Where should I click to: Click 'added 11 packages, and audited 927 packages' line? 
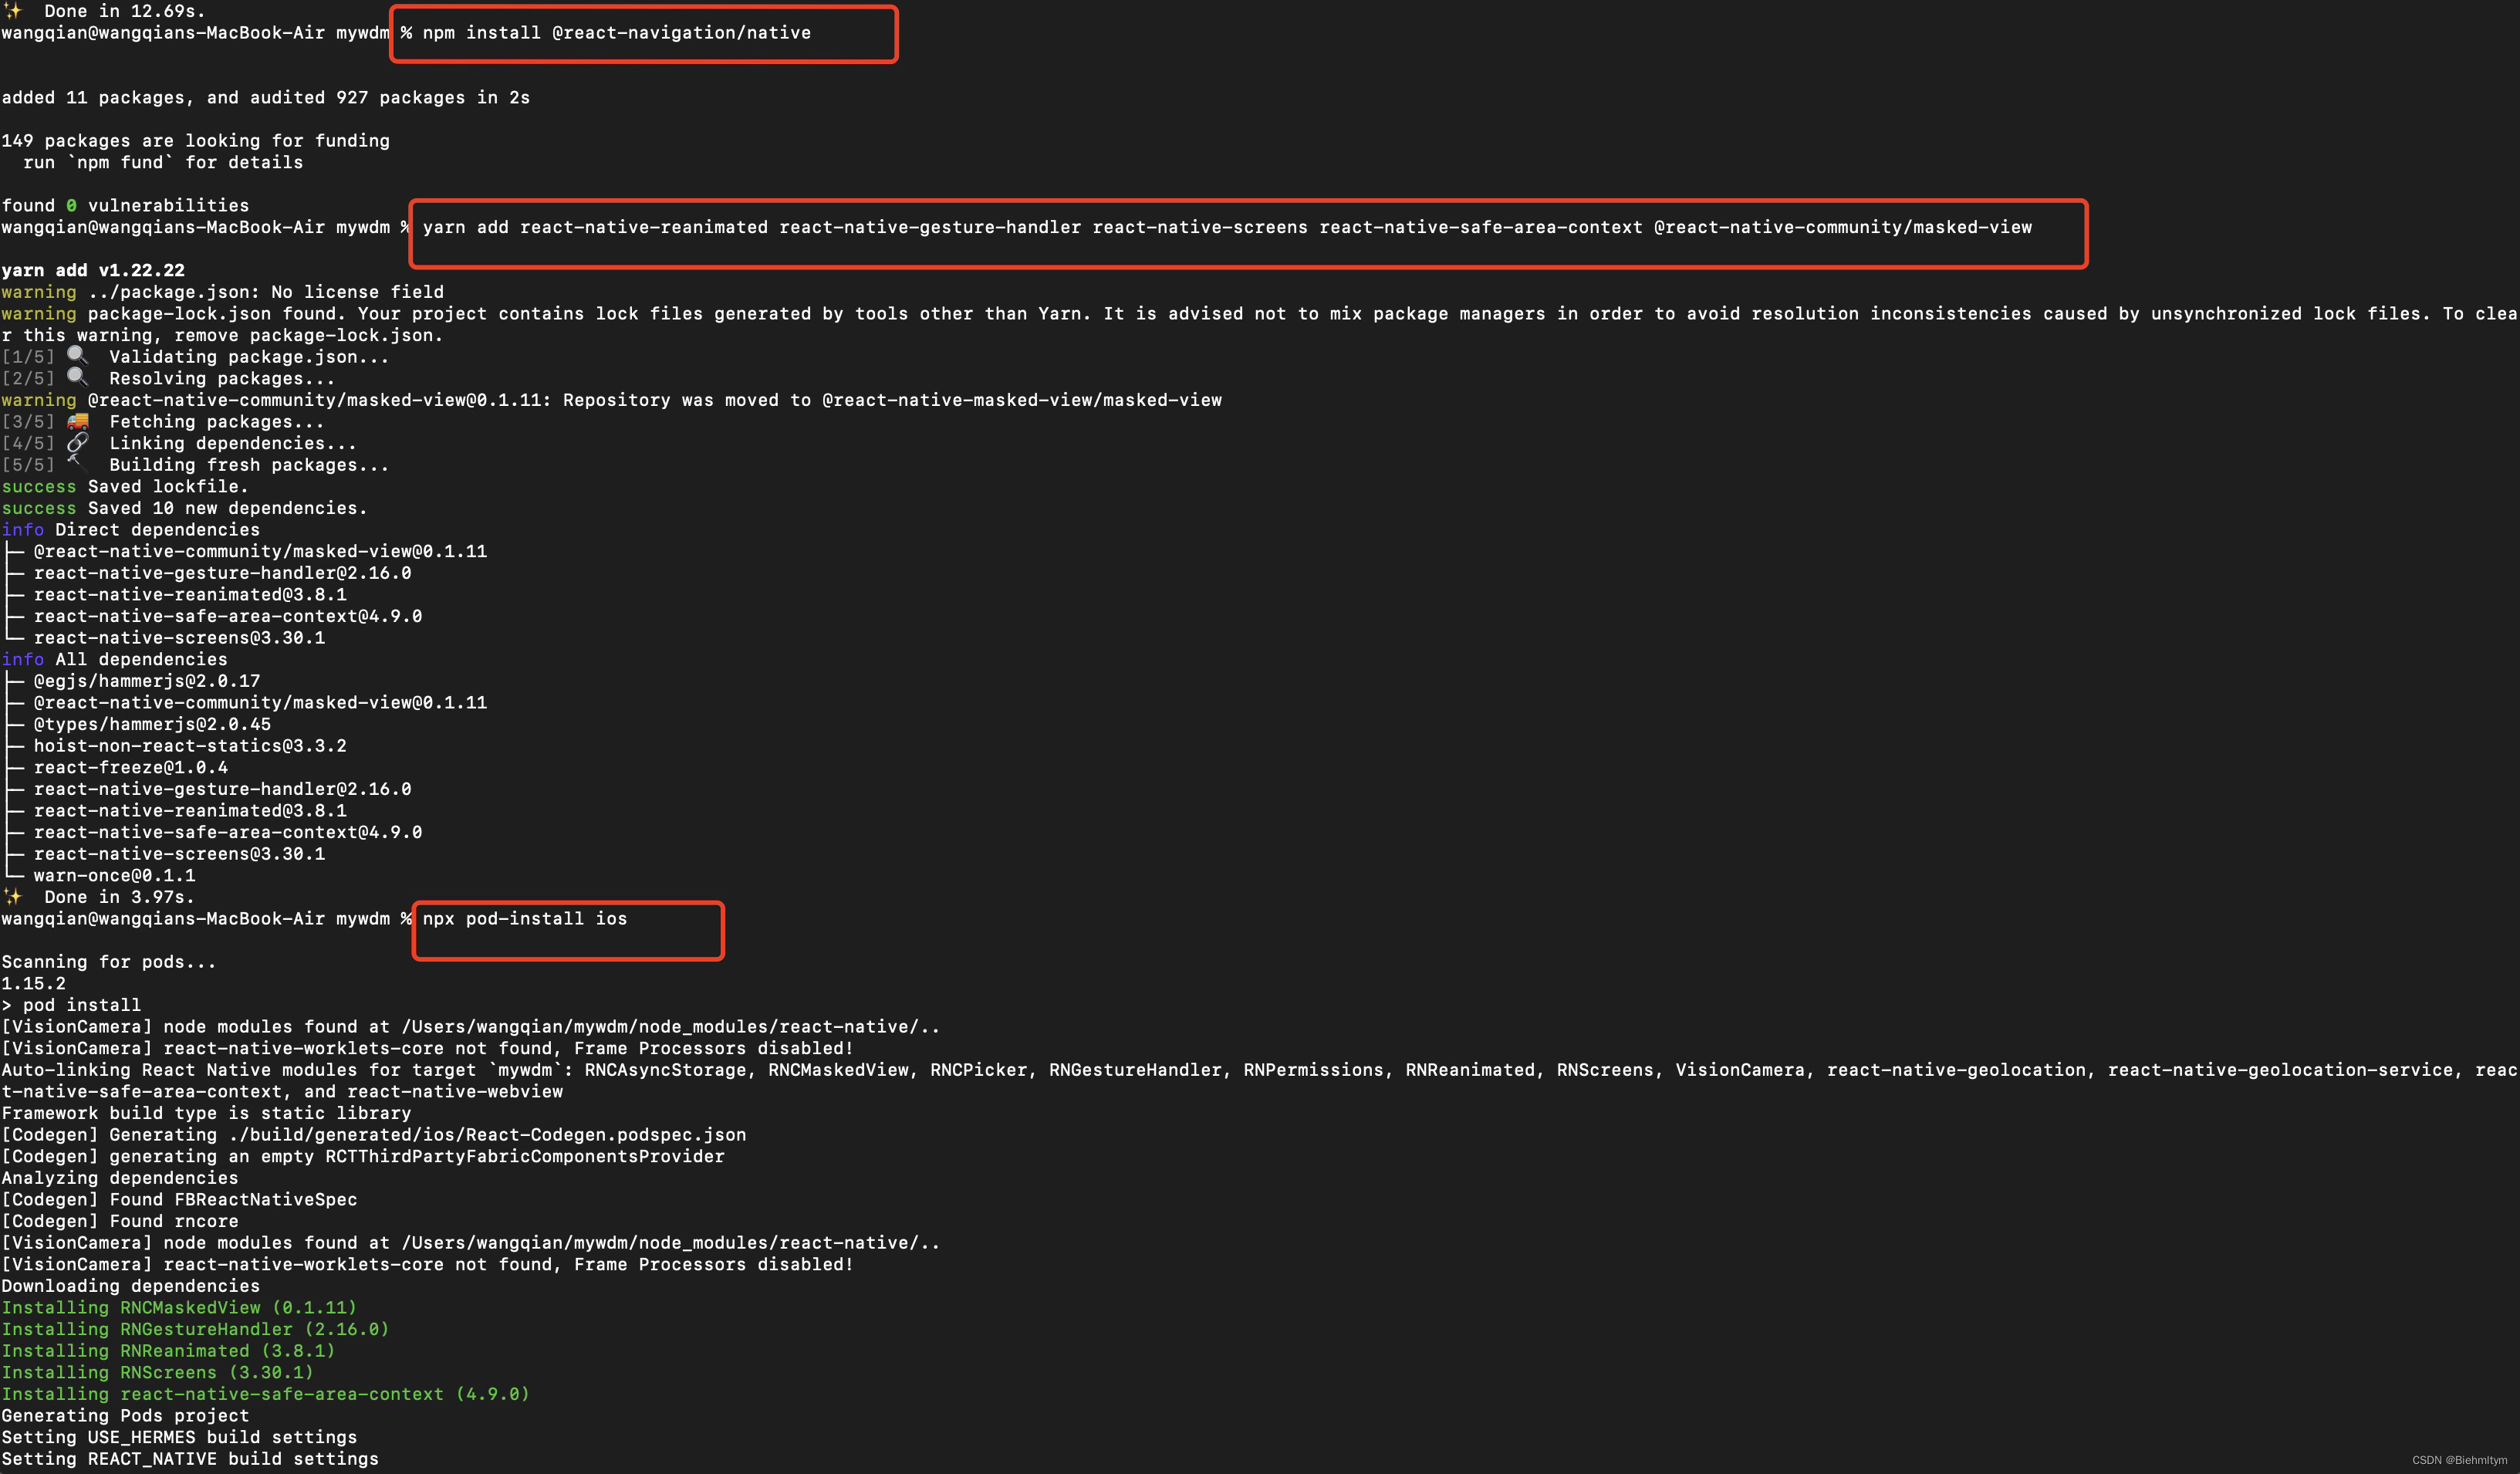266,98
